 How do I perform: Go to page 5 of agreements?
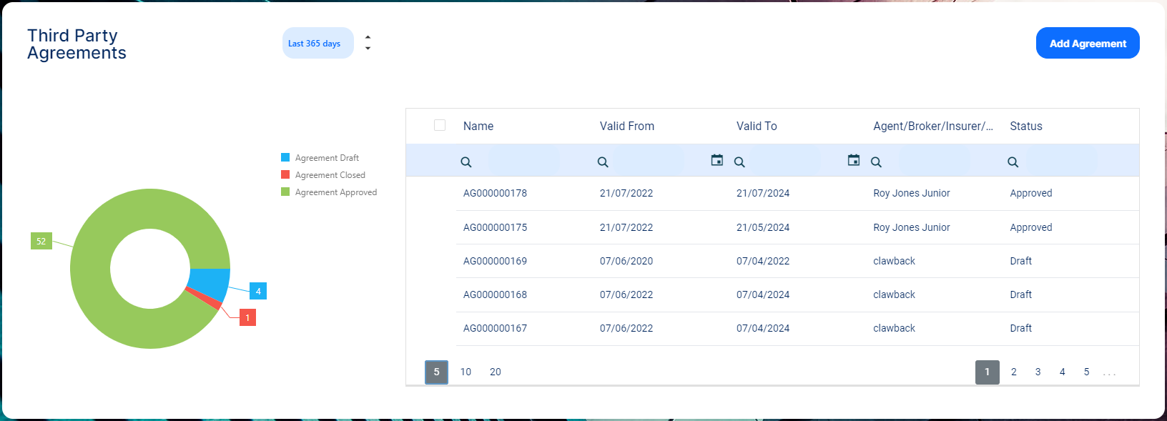tap(1086, 372)
